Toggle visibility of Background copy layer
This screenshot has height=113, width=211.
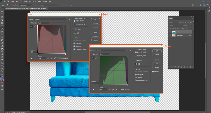[x=170, y=32]
